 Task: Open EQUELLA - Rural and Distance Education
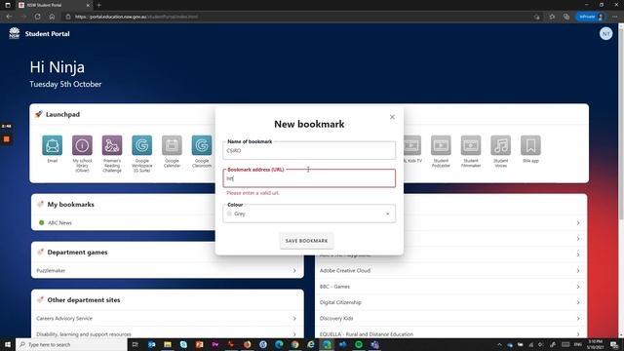point(367,334)
